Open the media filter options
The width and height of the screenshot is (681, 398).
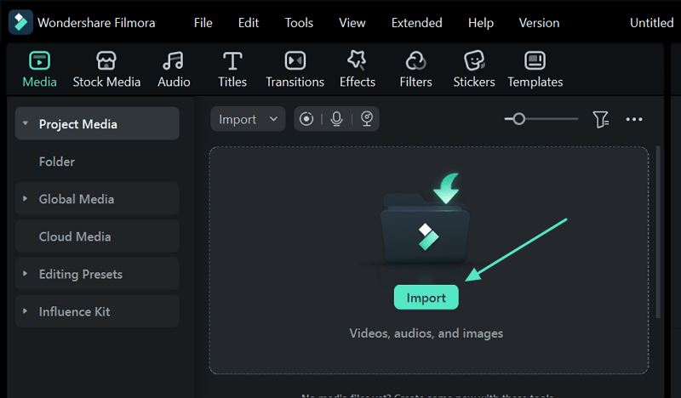pos(601,119)
